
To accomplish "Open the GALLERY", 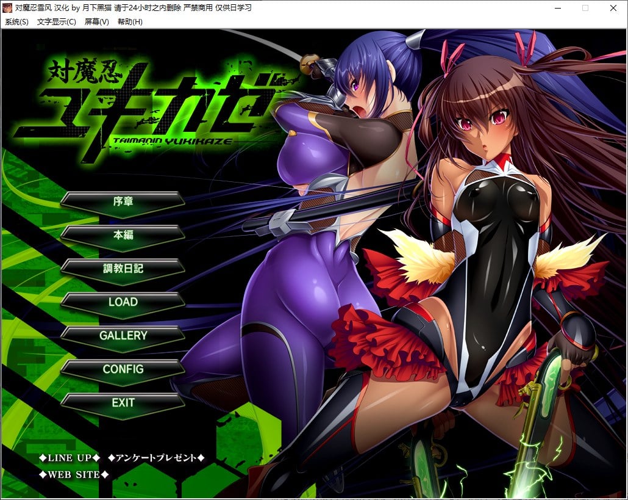I will coord(123,336).
